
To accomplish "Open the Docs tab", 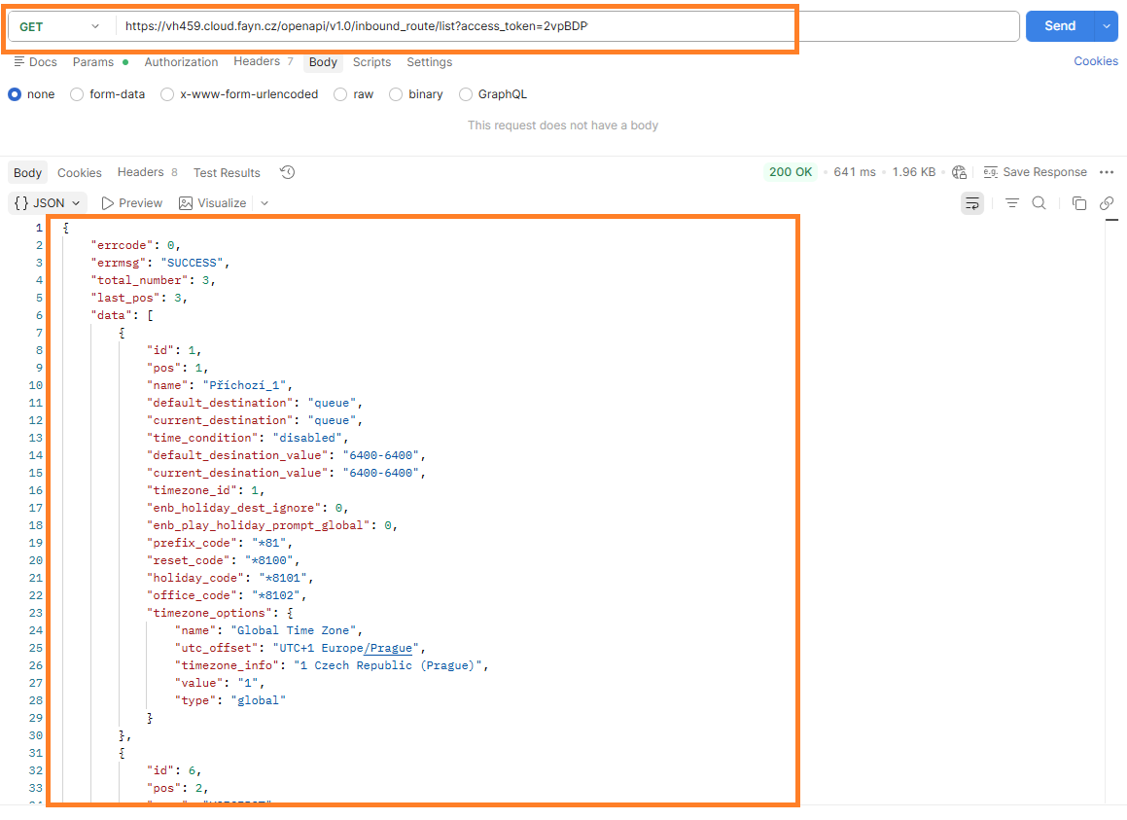I will point(35,62).
